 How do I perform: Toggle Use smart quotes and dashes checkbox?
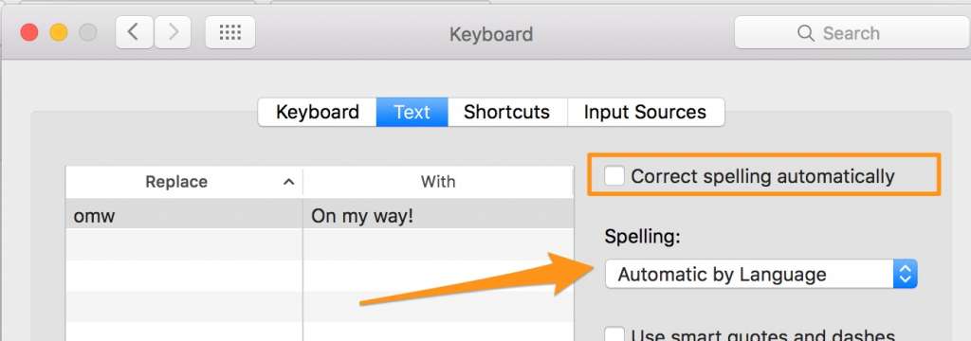[614, 334]
